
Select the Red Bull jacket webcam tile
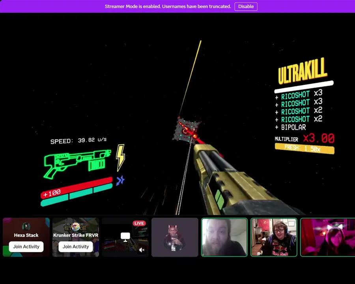click(274, 237)
